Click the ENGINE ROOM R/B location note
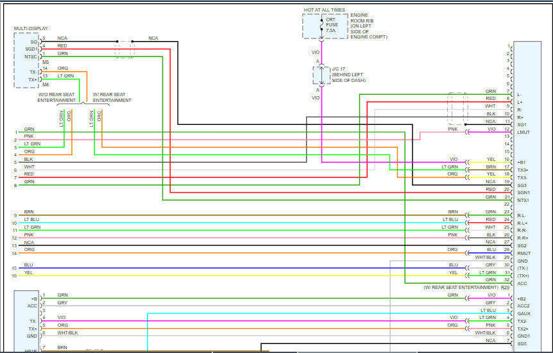 click(369, 28)
